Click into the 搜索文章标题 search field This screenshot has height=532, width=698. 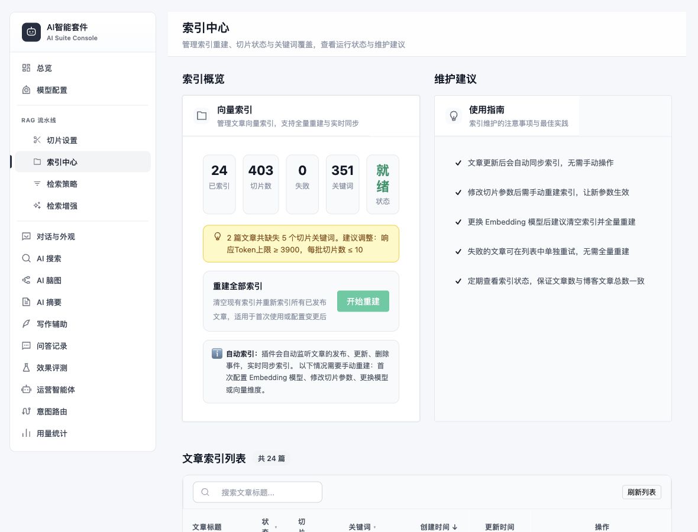[257, 492]
